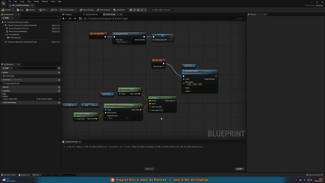325x183 pixels.
Task: Select the Compiler Results tab
Action: [71, 142]
